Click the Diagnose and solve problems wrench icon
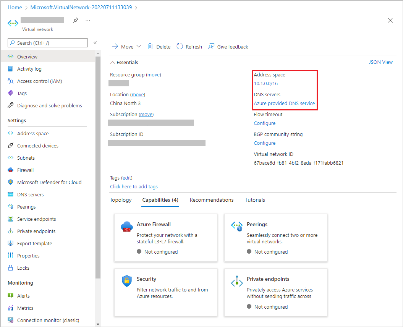The width and height of the screenshot is (403, 327). click(11, 105)
